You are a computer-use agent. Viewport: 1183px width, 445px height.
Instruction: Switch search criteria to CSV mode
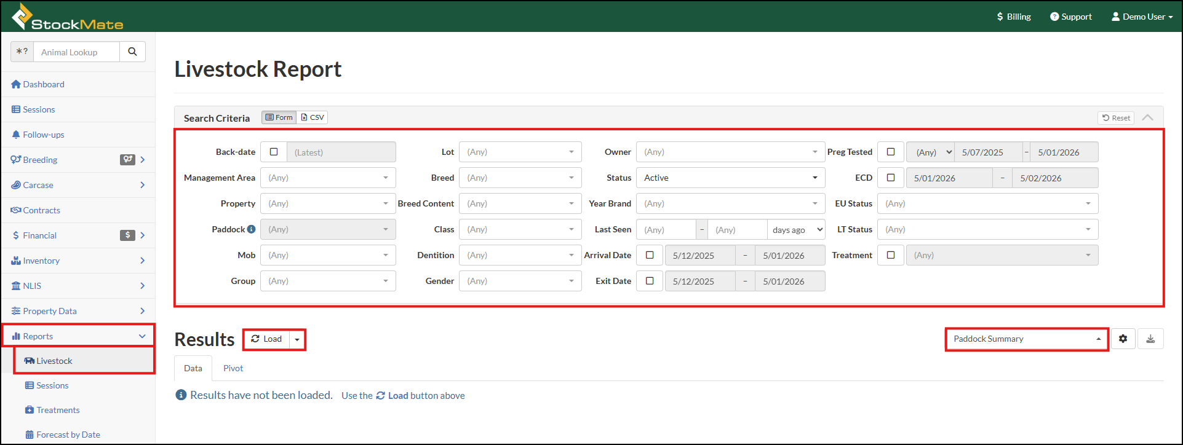313,117
